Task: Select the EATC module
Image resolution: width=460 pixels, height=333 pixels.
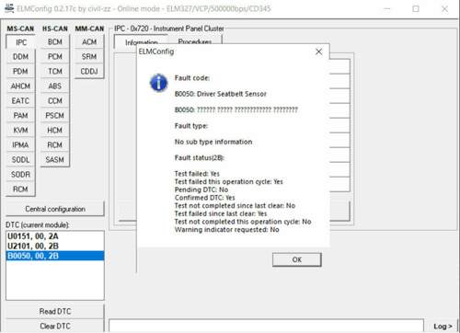Action: click(21, 101)
